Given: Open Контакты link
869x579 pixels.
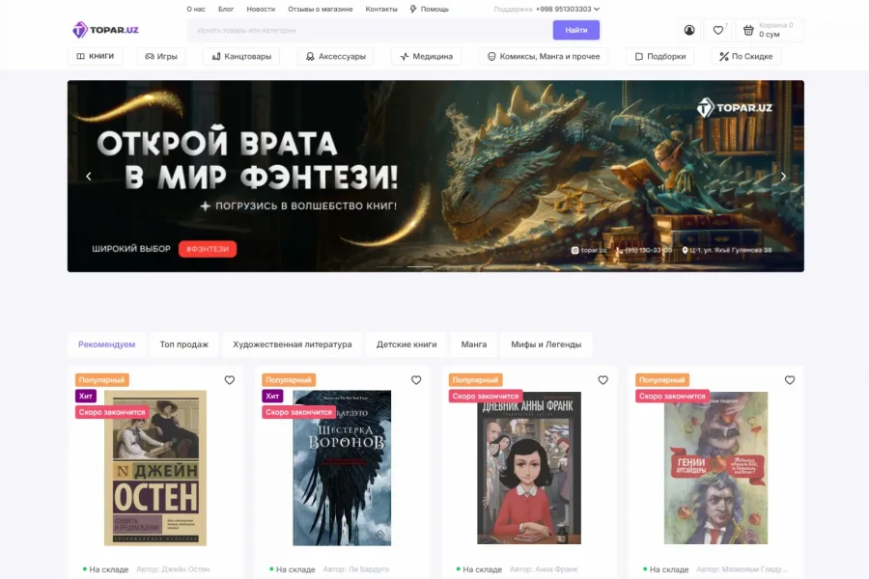Looking at the screenshot, I should click(x=381, y=9).
